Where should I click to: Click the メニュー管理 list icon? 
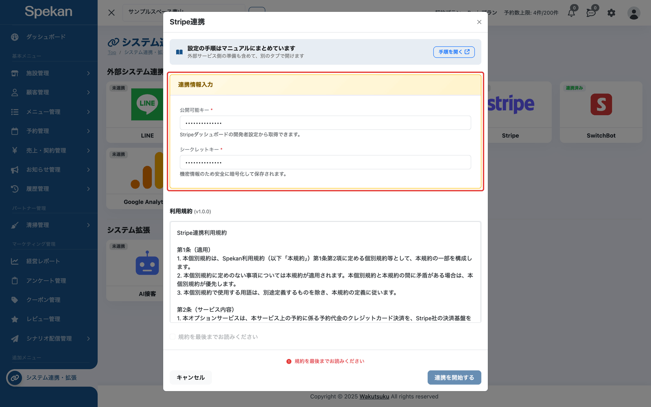(15, 112)
